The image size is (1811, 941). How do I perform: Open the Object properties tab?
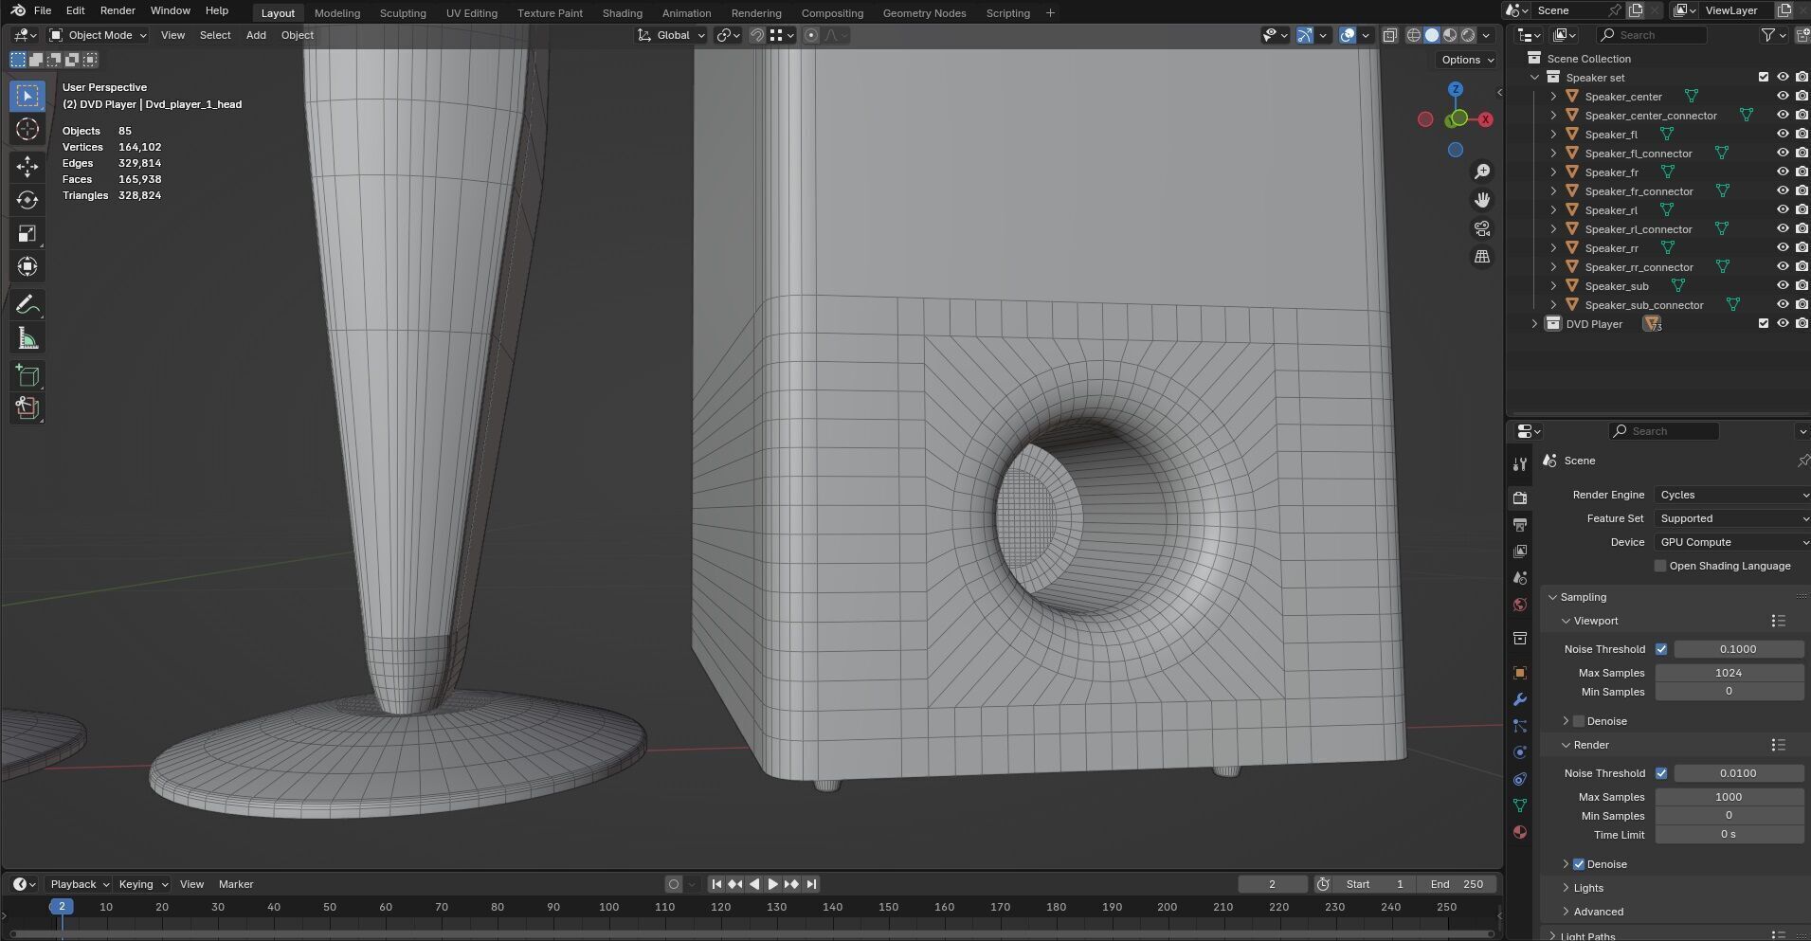click(1520, 673)
